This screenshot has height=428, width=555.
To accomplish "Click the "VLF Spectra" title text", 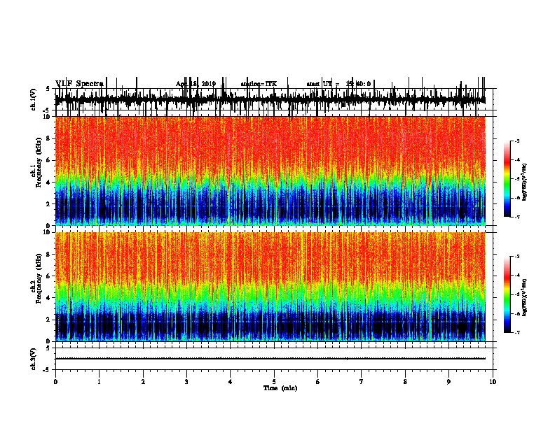I will click(80, 84).
